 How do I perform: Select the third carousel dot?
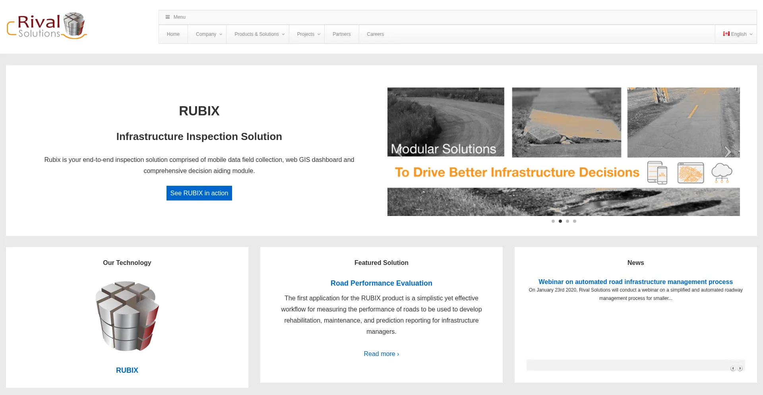pyautogui.click(x=567, y=221)
